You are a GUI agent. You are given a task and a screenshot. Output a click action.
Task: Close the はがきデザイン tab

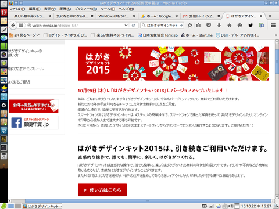(x=261, y=16)
